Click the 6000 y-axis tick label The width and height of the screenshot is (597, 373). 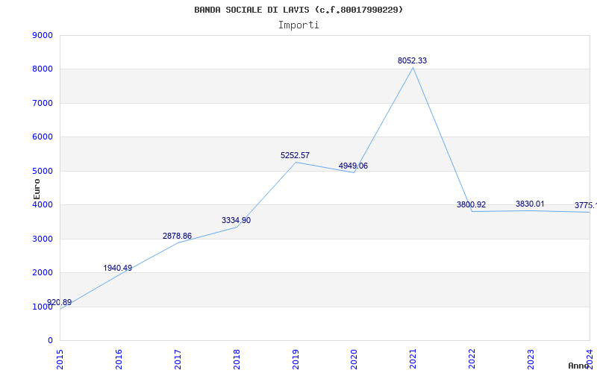coord(43,137)
